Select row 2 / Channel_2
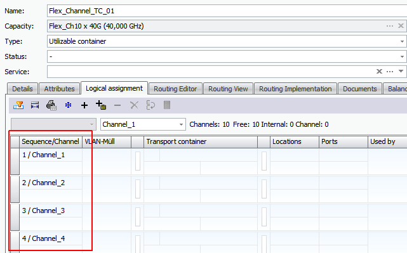 click(43, 183)
